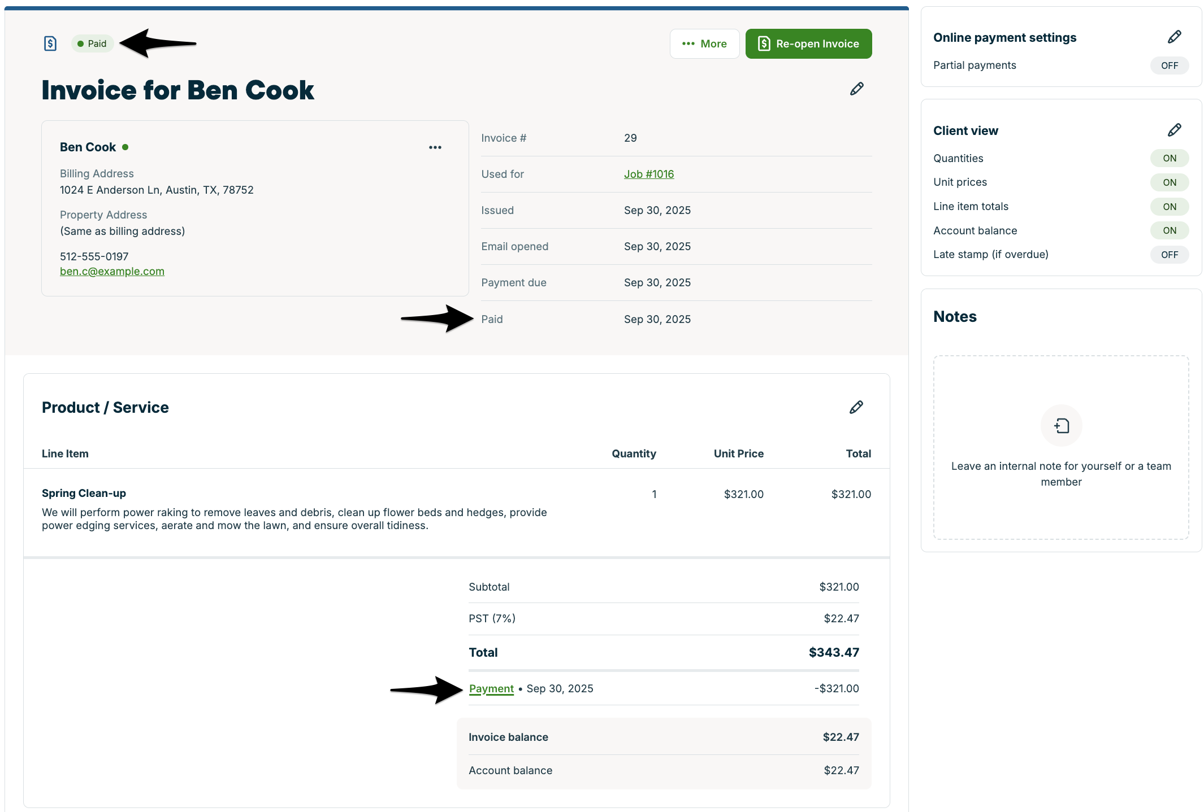
Task: Click the edit pencil on Online payment settings
Action: click(1173, 36)
